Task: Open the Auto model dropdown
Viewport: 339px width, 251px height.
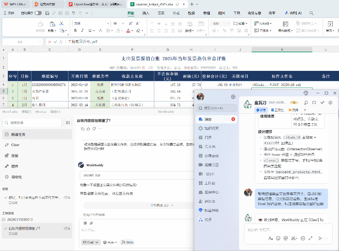Action: tap(110, 242)
